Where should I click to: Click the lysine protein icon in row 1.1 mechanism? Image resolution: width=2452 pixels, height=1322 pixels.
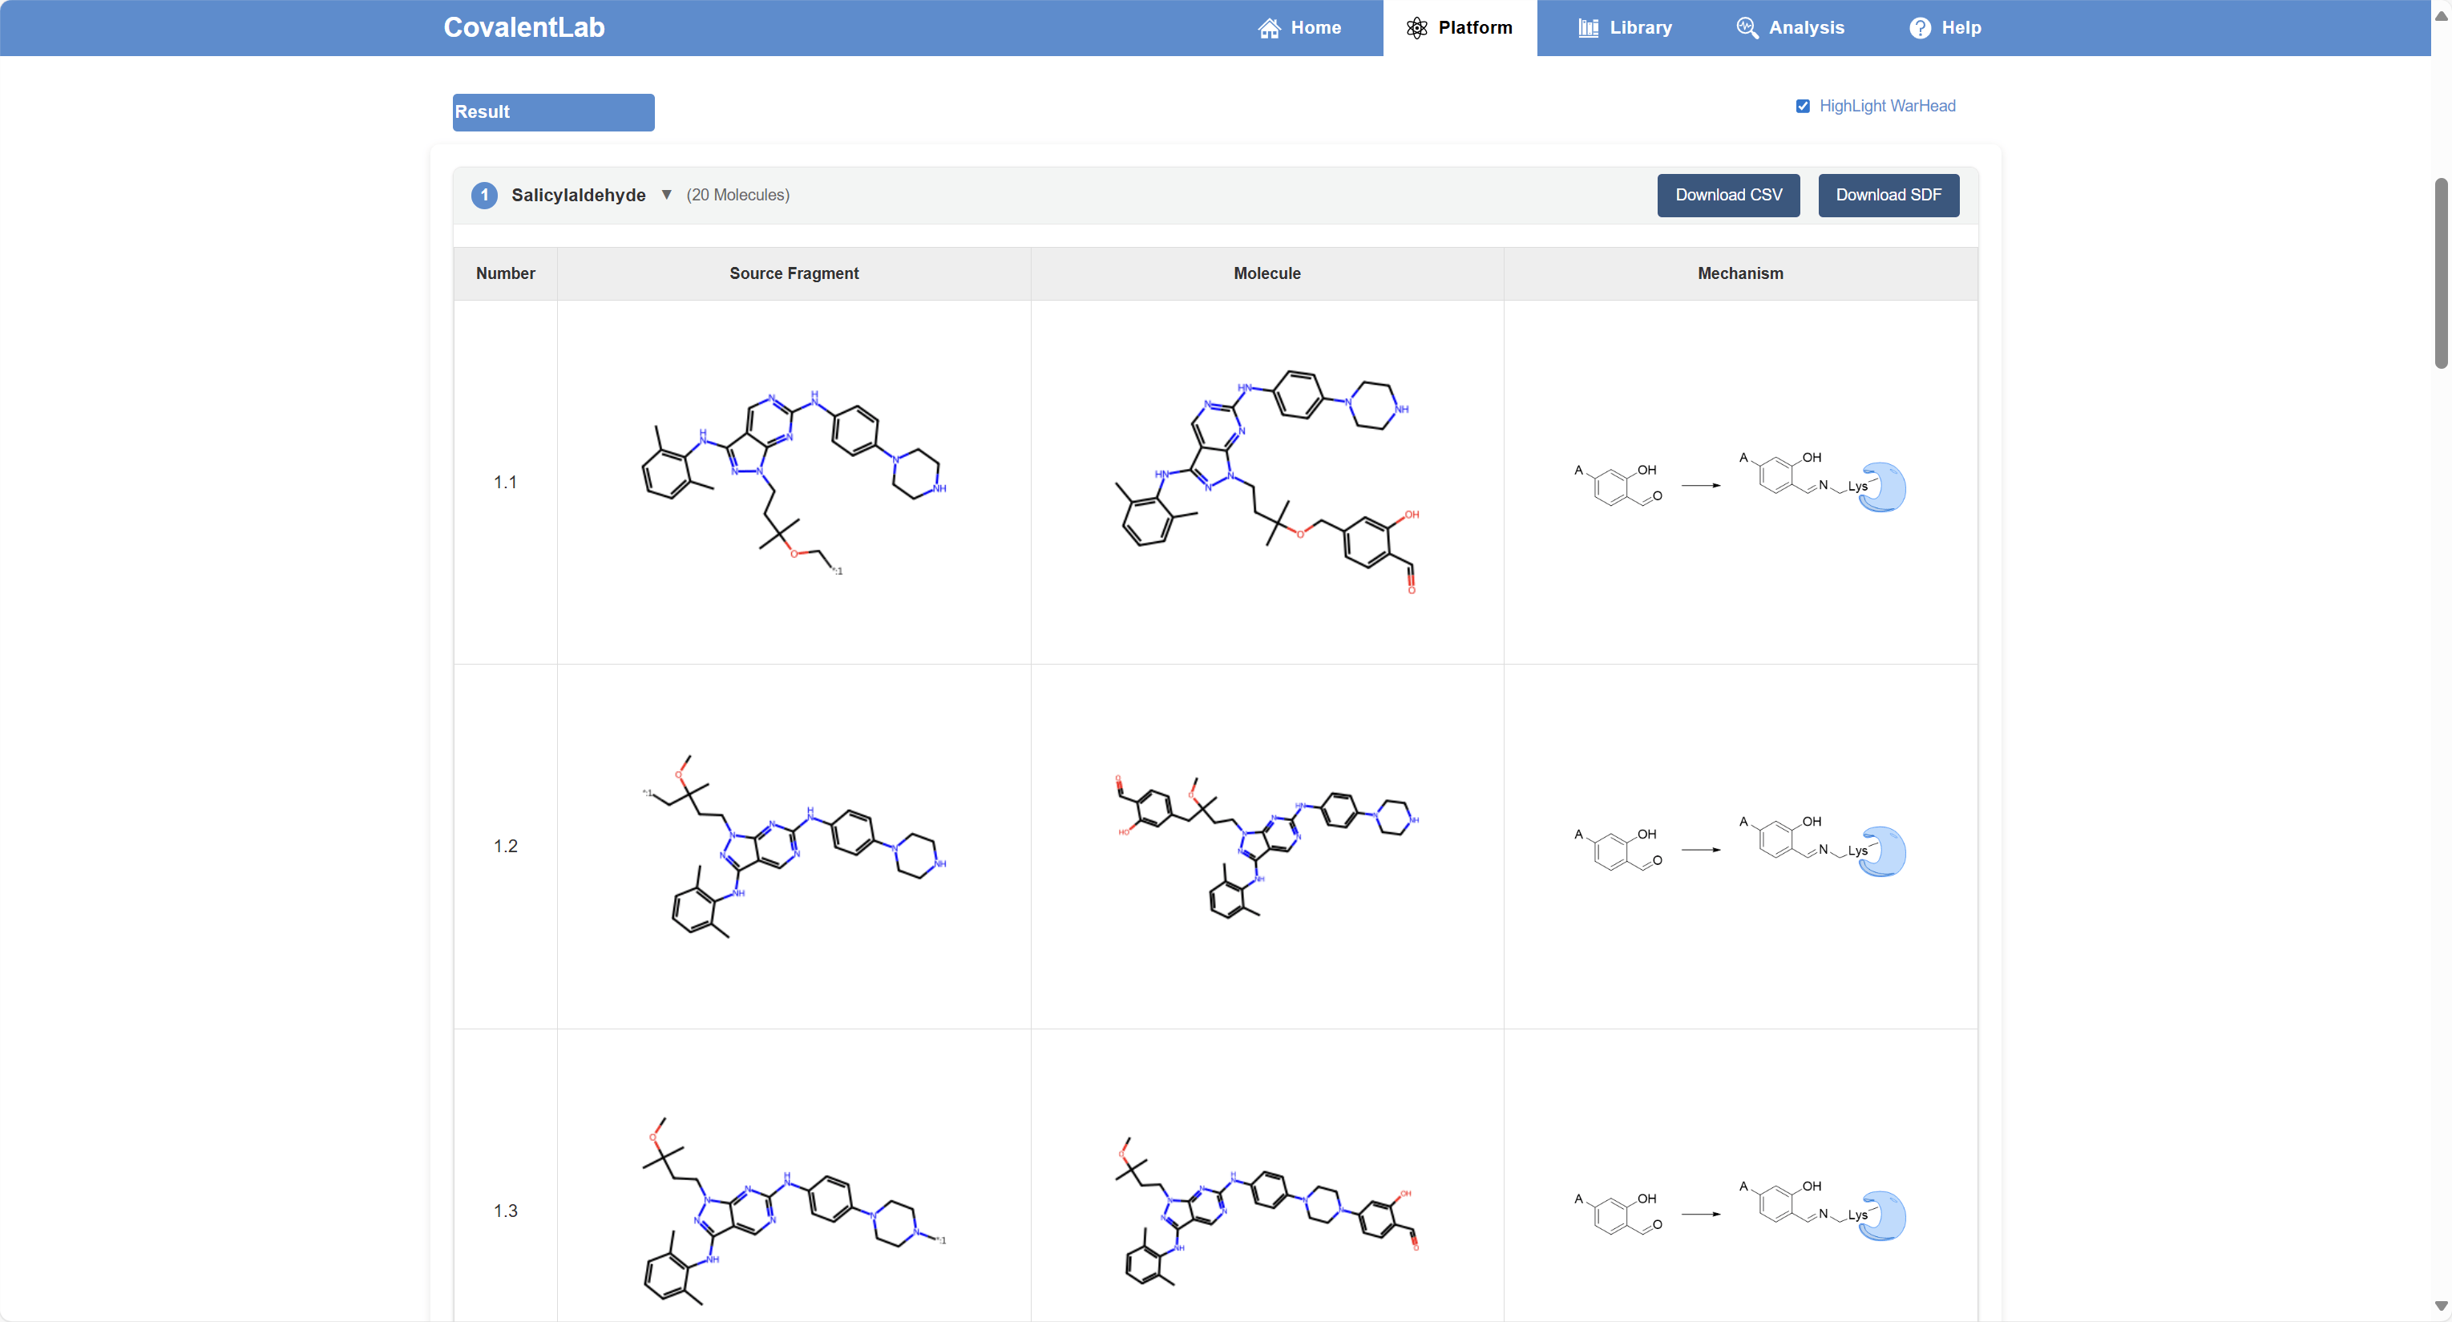coord(1883,487)
